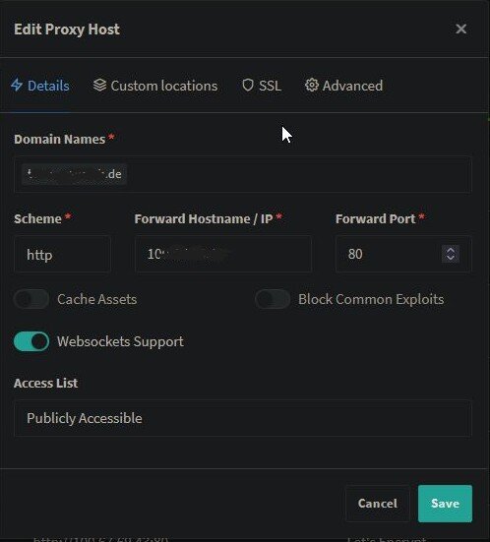Decrease Forward Port with down arrow
This screenshot has width=490, height=542.
coord(451,258)
